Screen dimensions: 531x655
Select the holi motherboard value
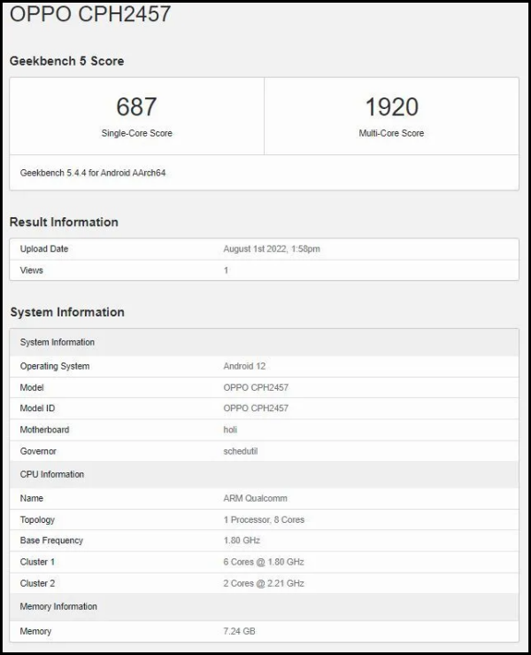pos(230,430)
